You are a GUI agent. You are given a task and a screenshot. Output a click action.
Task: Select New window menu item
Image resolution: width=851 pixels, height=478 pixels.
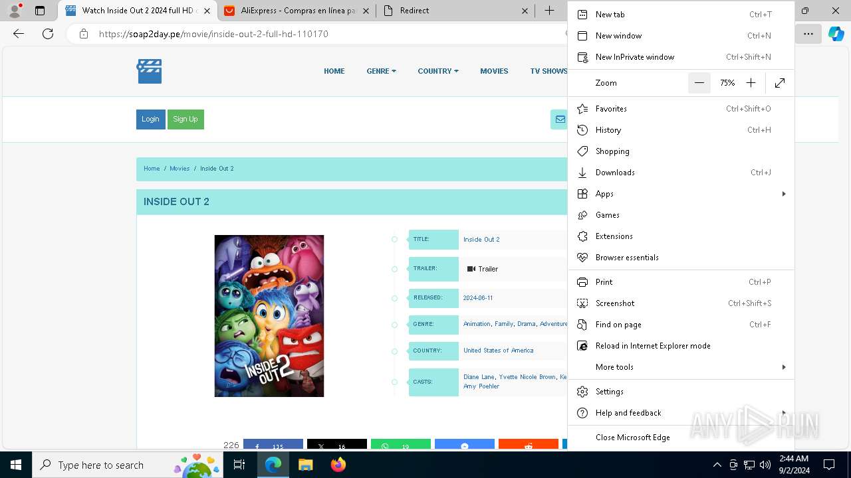tap(681, 36)
